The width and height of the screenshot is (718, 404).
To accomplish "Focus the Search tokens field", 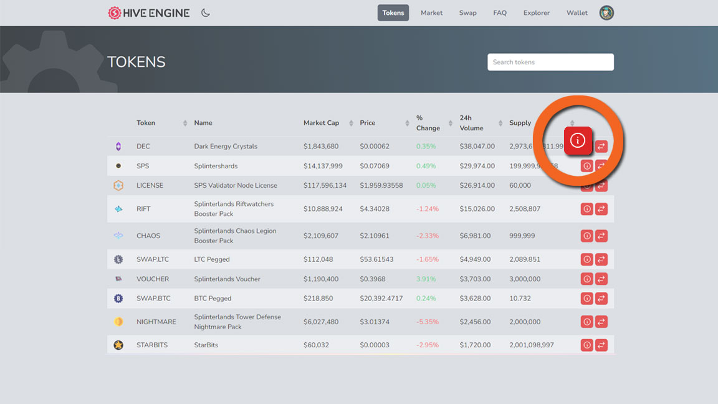I will click(550, 62).
